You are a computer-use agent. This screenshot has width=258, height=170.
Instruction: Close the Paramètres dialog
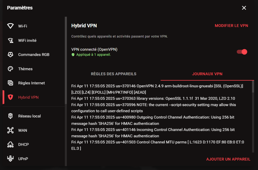click(244, 8)
